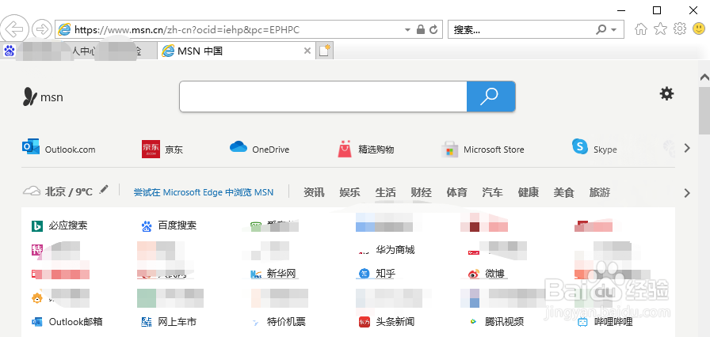
Task: Maximize the browser window
Action: (x=657, y=10)
